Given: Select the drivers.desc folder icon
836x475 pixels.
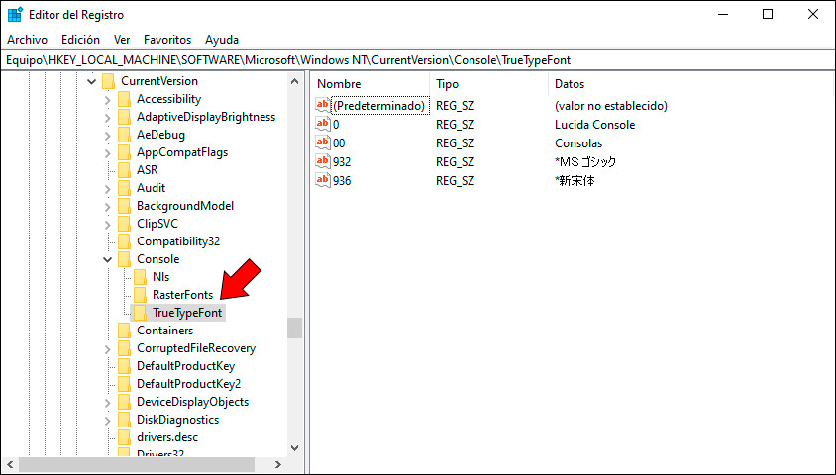Looking at the screenshot, I should click(124, 437).
